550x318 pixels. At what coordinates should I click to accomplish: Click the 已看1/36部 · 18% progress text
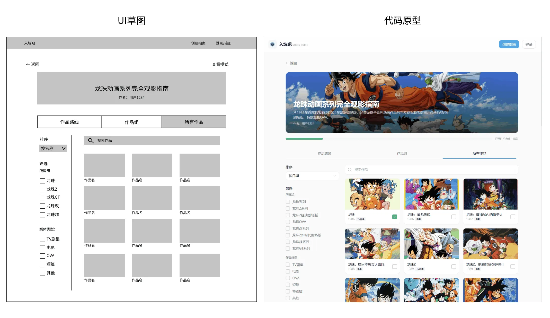coord(507,139)
